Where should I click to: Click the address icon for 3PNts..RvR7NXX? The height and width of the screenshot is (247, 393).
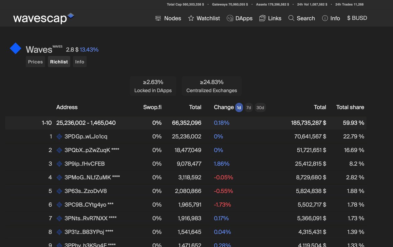59,218
